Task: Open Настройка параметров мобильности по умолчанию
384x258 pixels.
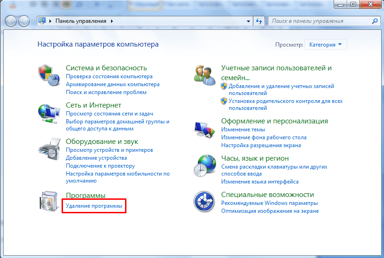Action: tap(118, 177)
